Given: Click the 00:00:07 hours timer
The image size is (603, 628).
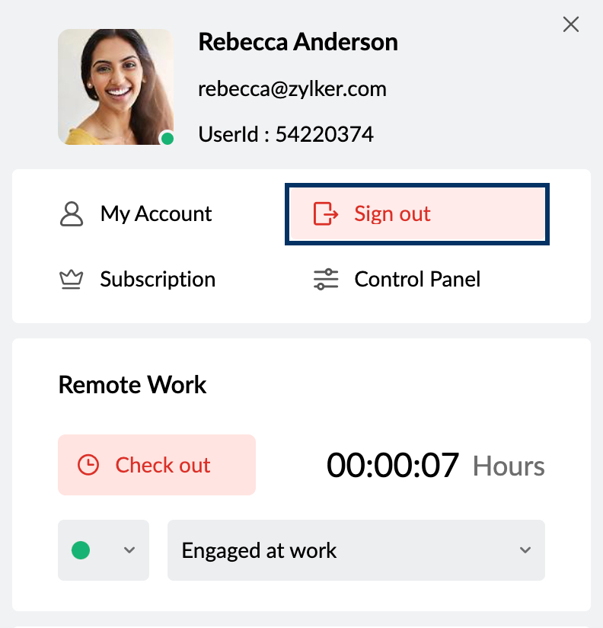Looking at the screenshot, I should tap(393, 465).
